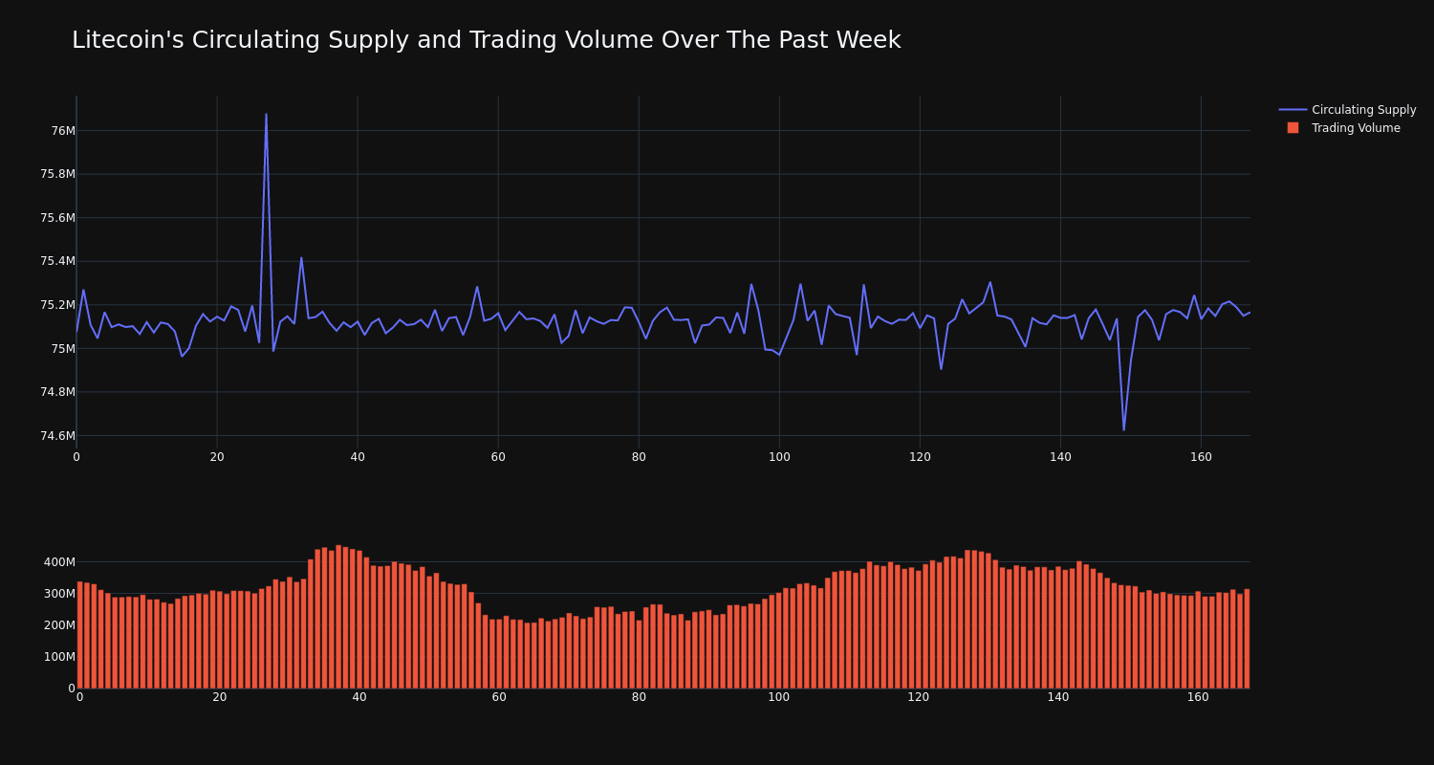
Task: Click x-axis label 140 on supply chart
Action: 1060,457
